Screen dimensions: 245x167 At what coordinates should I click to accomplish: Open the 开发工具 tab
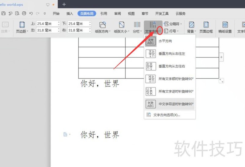click(162, 13)
